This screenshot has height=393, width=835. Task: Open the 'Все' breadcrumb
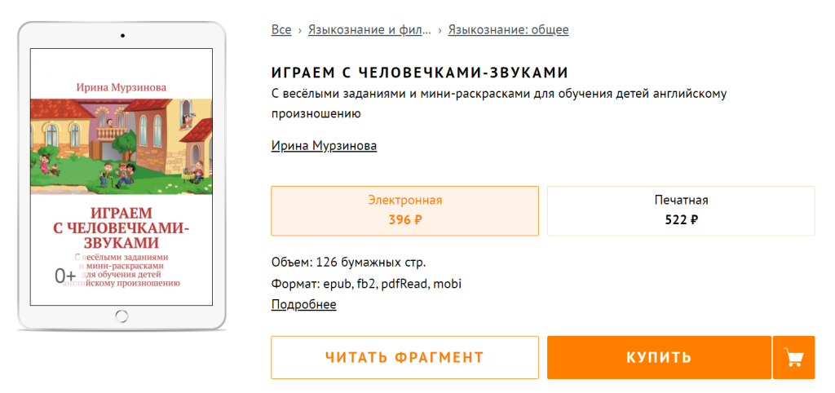[281, 30]
